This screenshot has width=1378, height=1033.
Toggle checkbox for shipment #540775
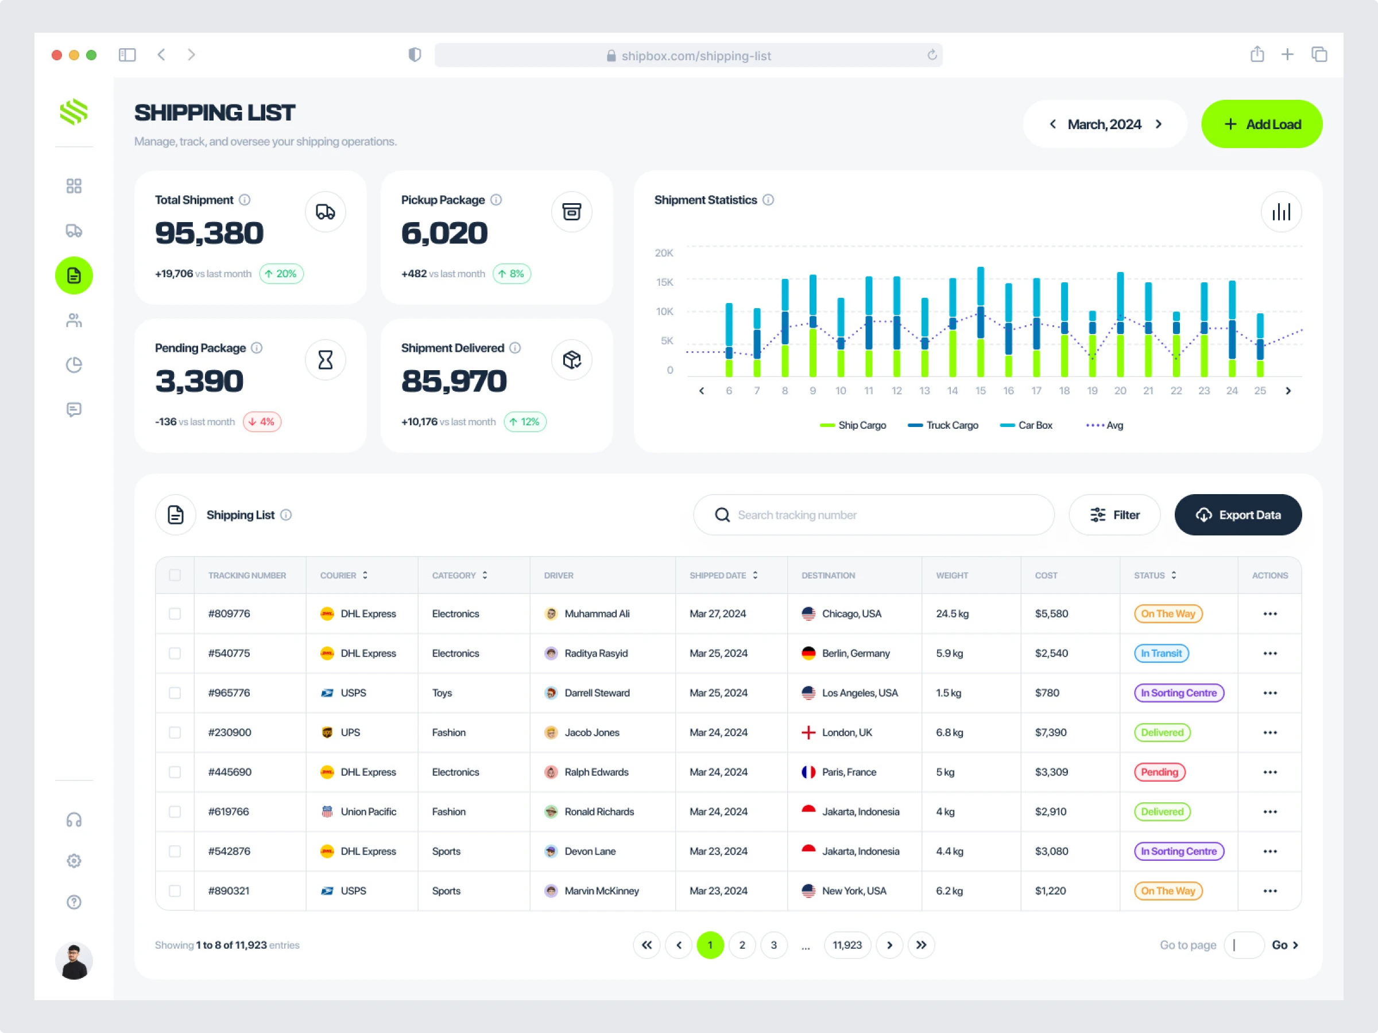click(x=176, y=652)
